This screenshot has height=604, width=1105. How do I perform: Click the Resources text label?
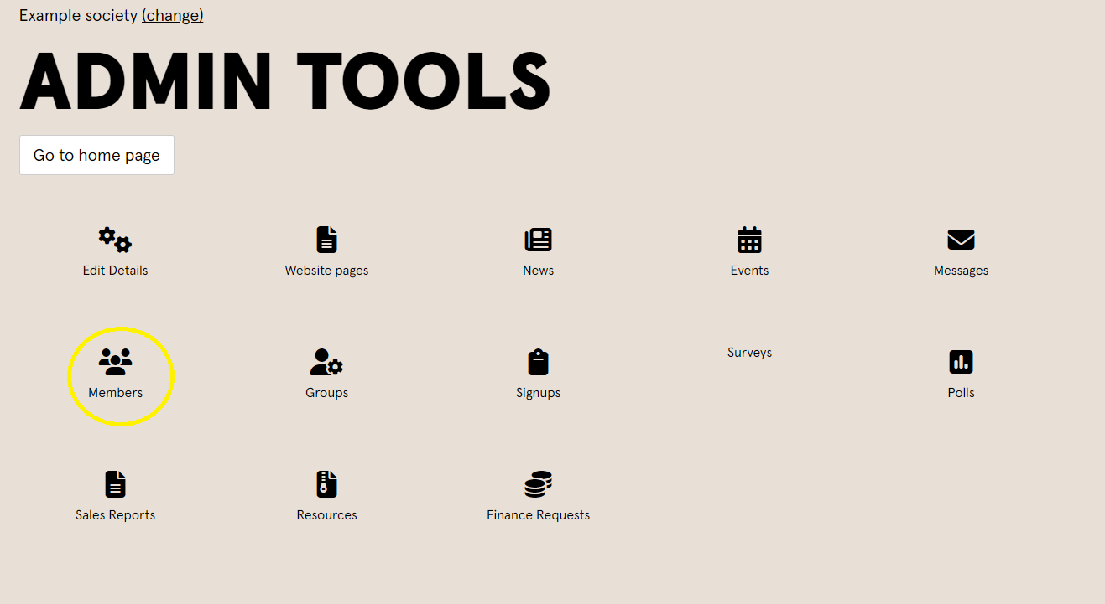(326, 515)
